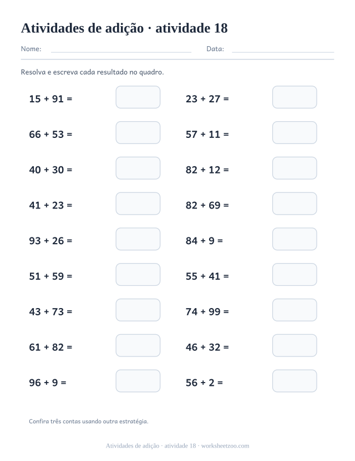Select the answer box for 23 + 27

(295, 97)
